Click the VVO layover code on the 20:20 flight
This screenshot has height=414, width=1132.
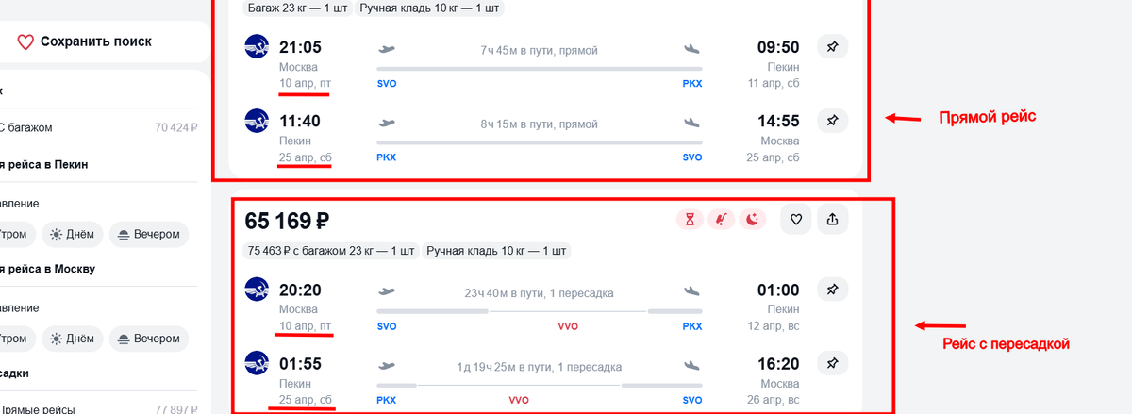pos(569,326)
